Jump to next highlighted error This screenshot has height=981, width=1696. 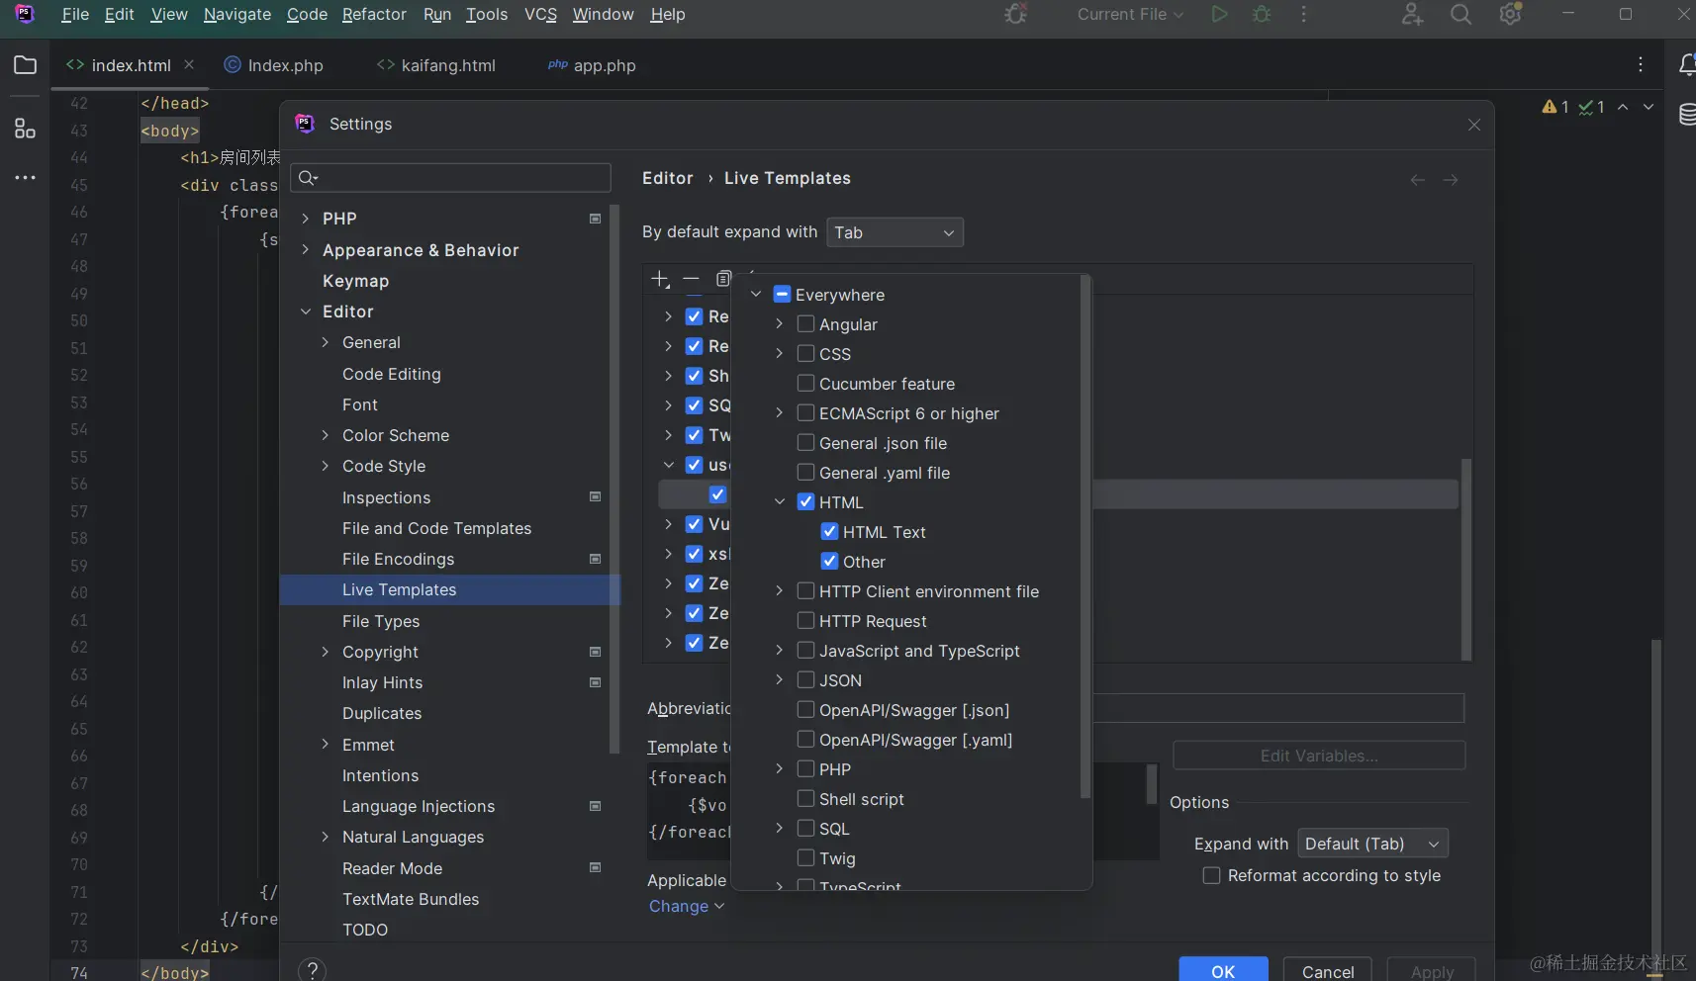coord(1649,107)
